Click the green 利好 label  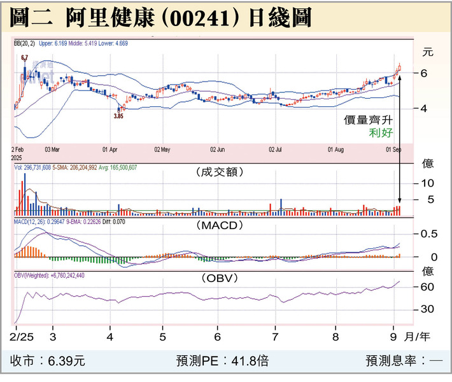[x=381, y=133]
